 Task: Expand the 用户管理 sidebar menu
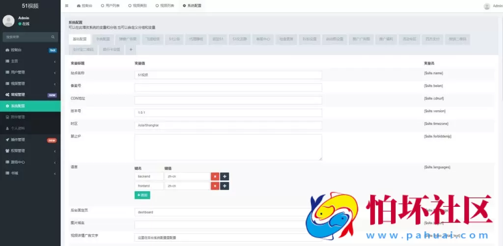(x=30, y=73)
